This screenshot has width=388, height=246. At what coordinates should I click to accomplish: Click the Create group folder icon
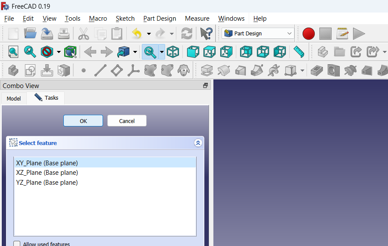pos(339,52)
